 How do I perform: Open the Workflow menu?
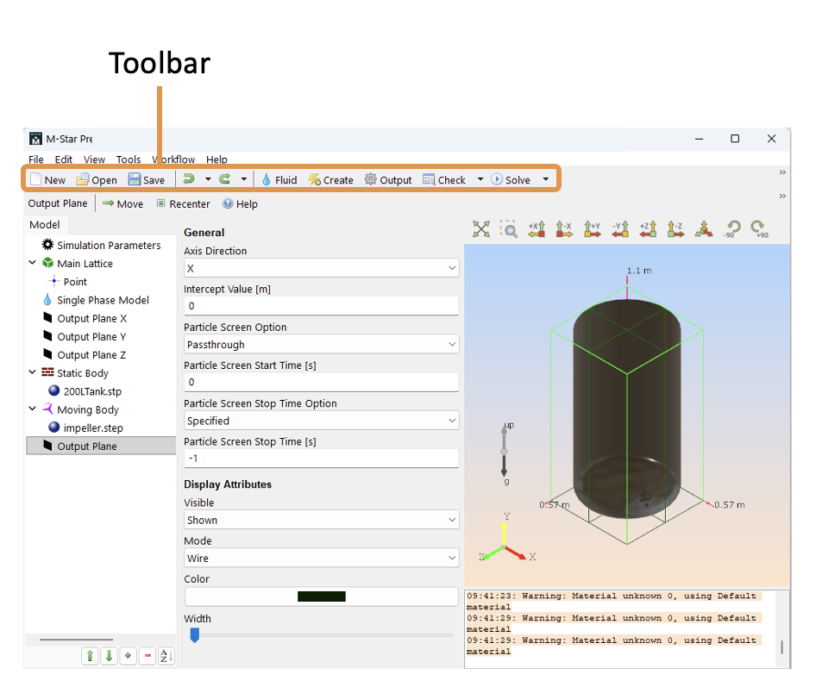(173, 159)
